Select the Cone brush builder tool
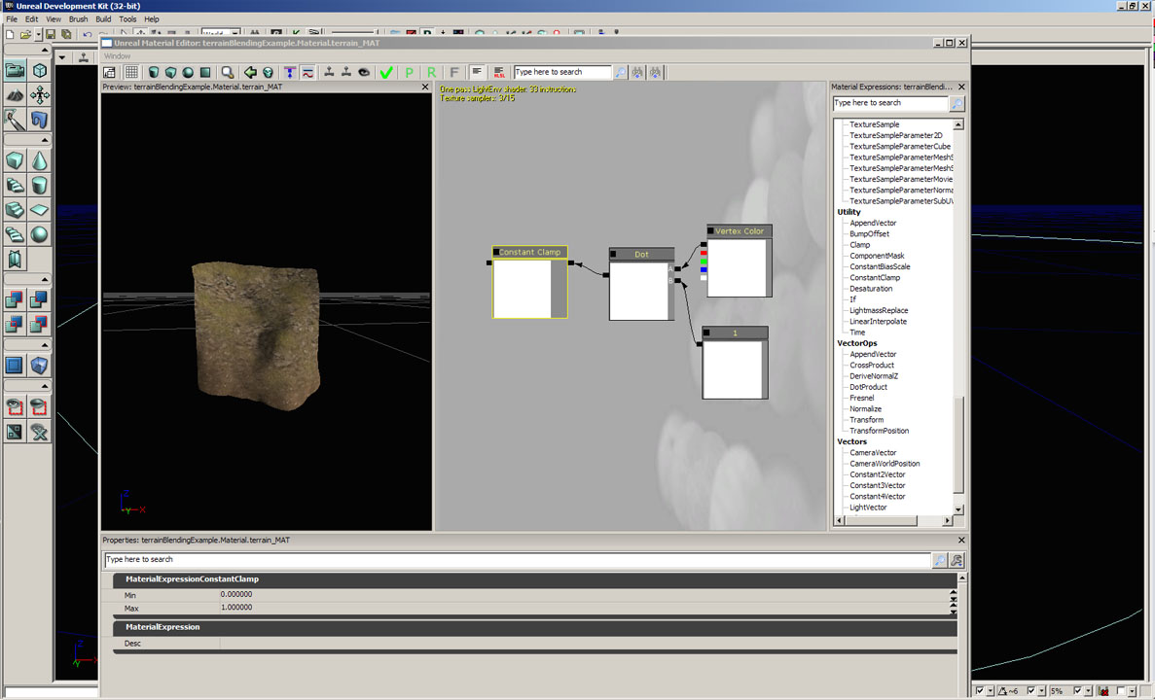 coord(40,159)
